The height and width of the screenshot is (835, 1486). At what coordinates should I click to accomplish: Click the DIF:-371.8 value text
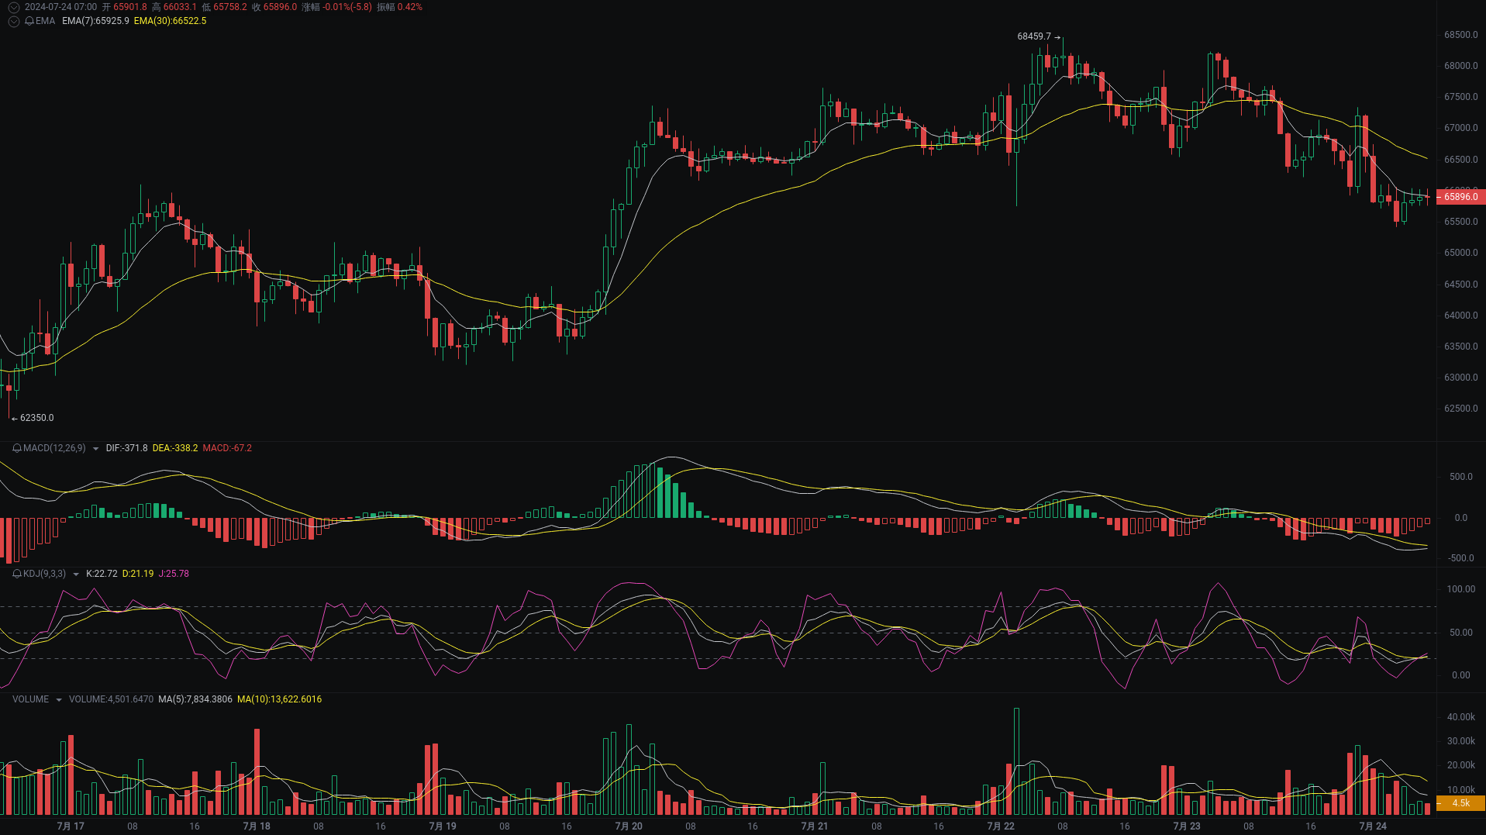point(128,448)
